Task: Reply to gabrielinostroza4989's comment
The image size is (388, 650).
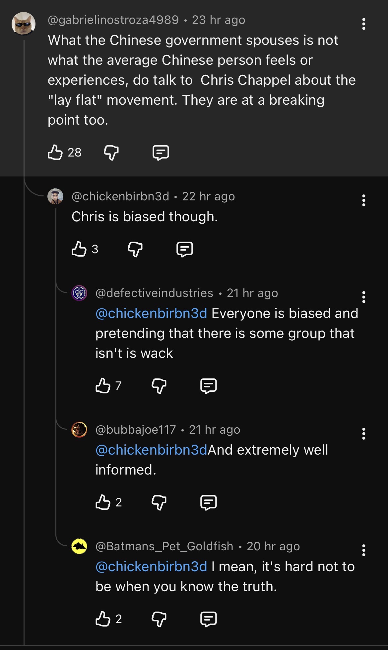Action: (161, 153)
